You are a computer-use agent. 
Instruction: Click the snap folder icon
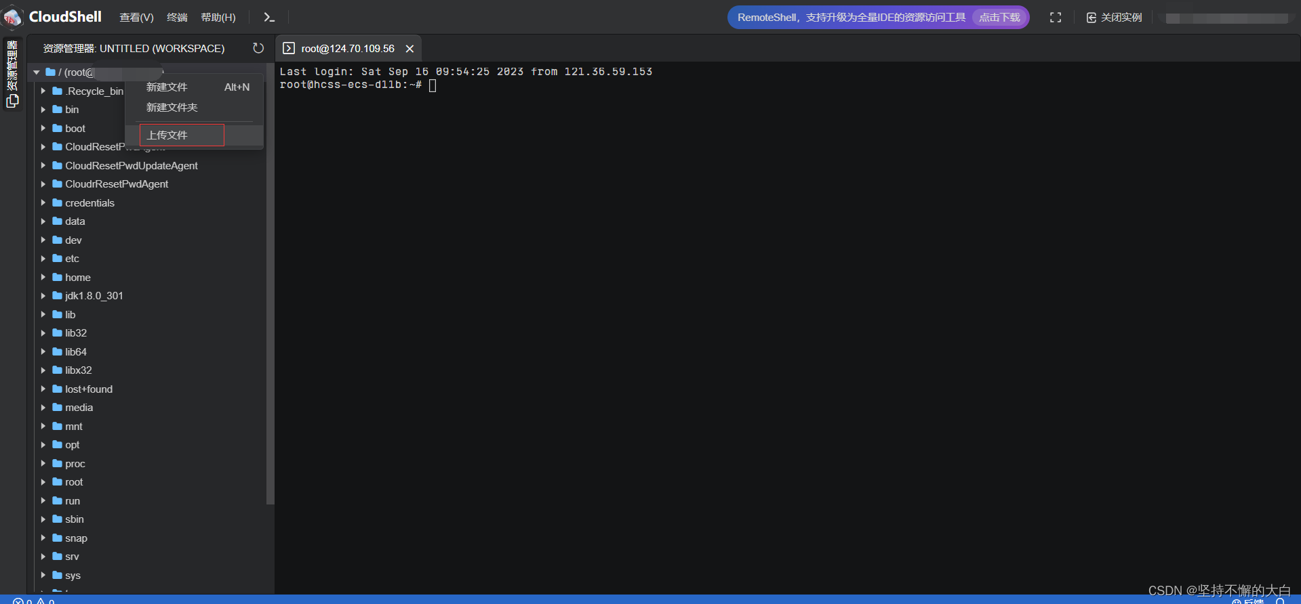pyautogui.click(x=58, y=538)
